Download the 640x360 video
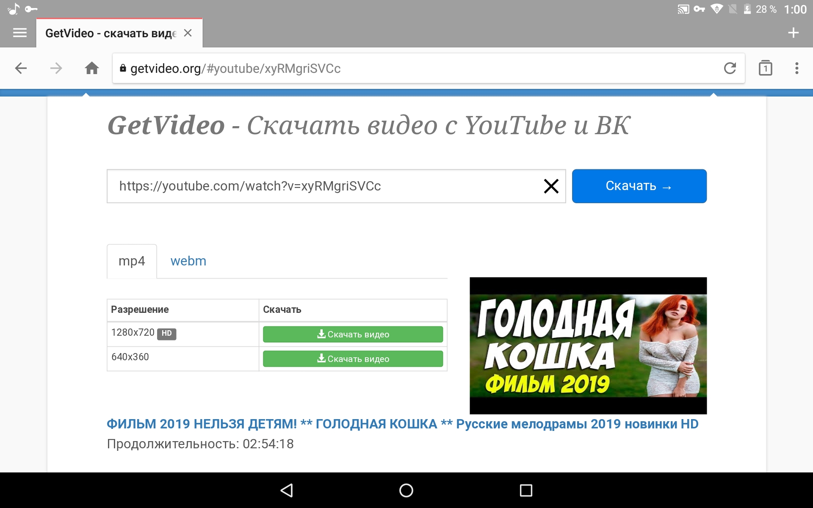The image size is (813, 508). 353,359
